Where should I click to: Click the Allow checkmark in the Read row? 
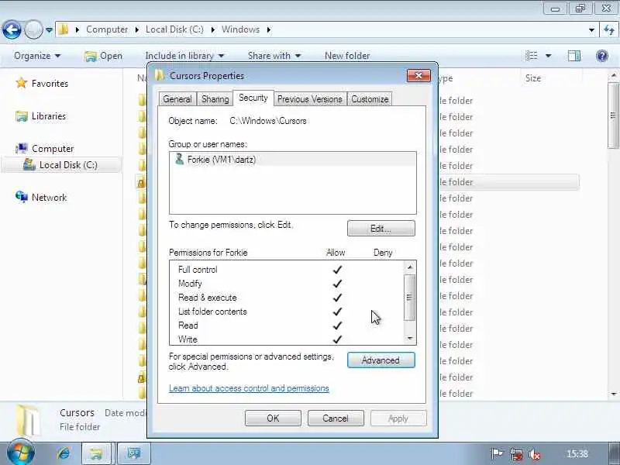point(337,325)
